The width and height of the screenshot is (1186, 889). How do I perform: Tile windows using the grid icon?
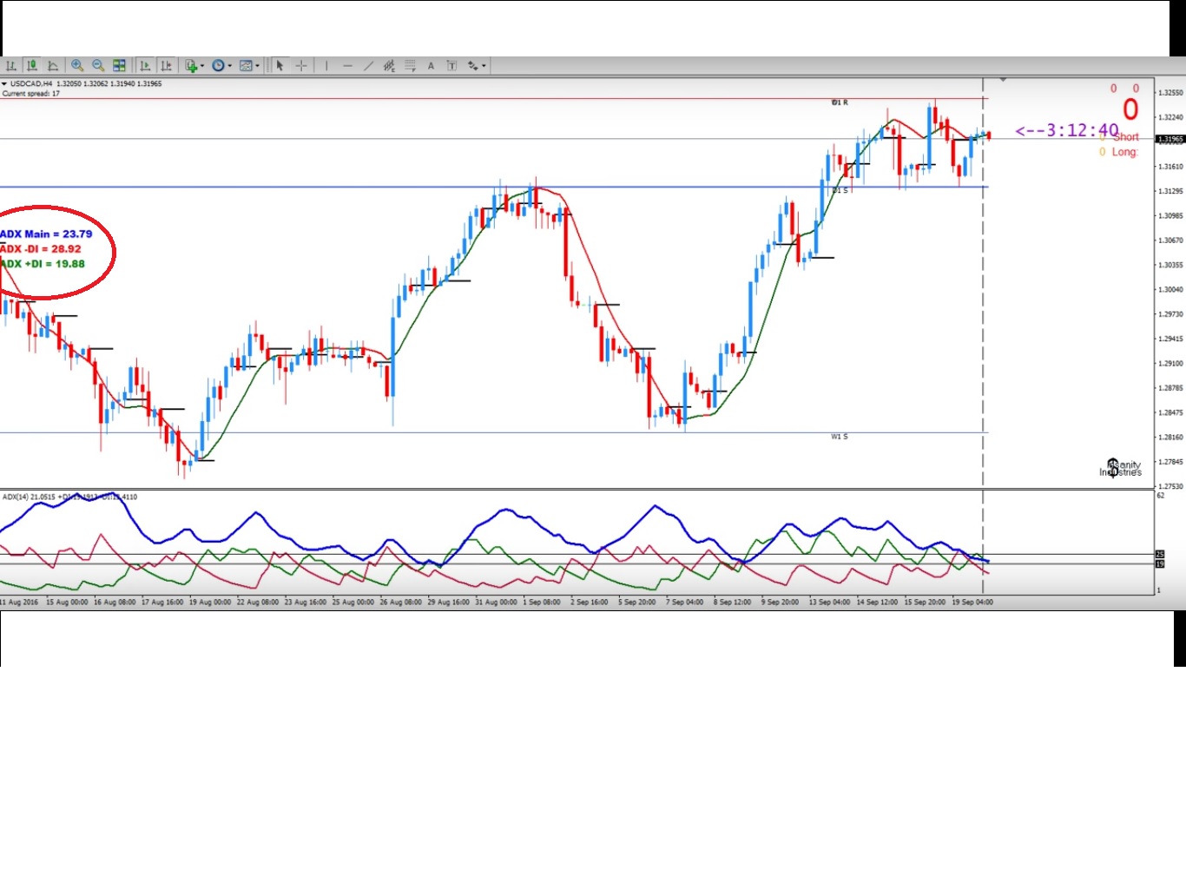tap(120, 66)
